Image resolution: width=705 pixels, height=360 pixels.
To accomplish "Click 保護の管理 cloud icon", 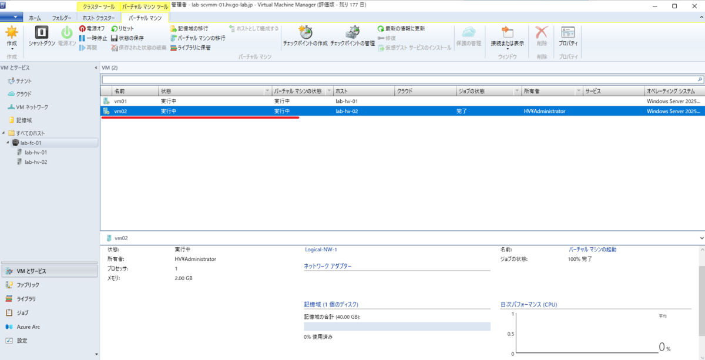I will 468,32.
